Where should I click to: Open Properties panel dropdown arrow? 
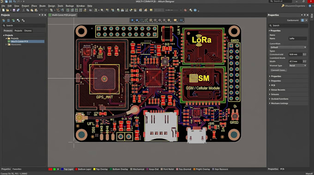(x=302, y=15)
